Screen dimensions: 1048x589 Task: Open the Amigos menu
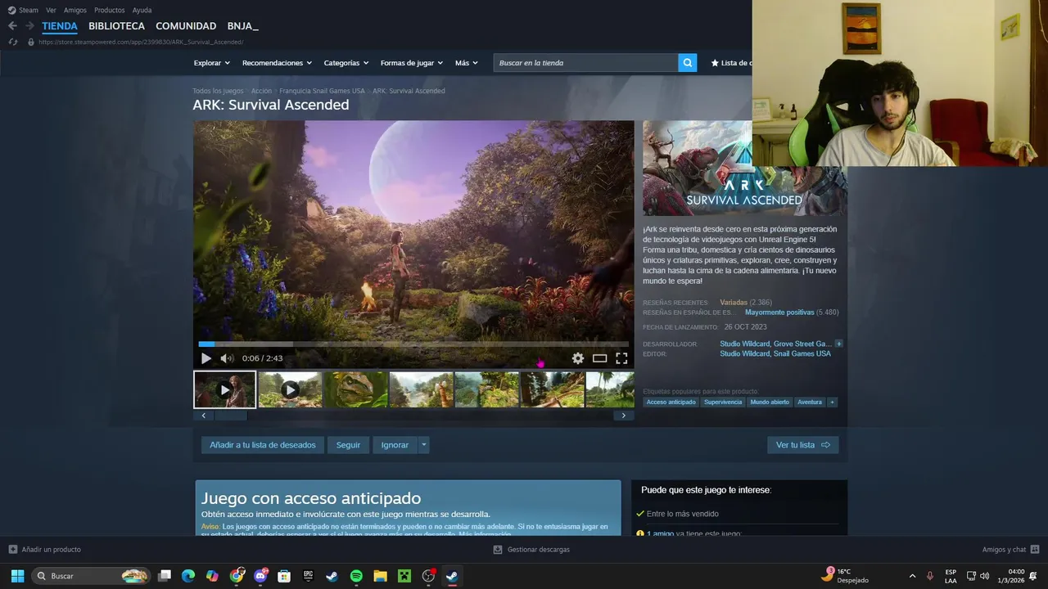(x=75, y=10)
